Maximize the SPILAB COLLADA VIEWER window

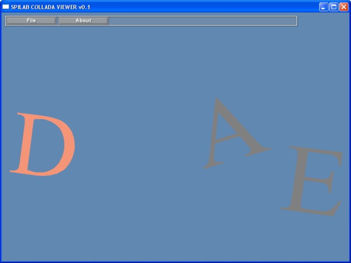point(333,7)
